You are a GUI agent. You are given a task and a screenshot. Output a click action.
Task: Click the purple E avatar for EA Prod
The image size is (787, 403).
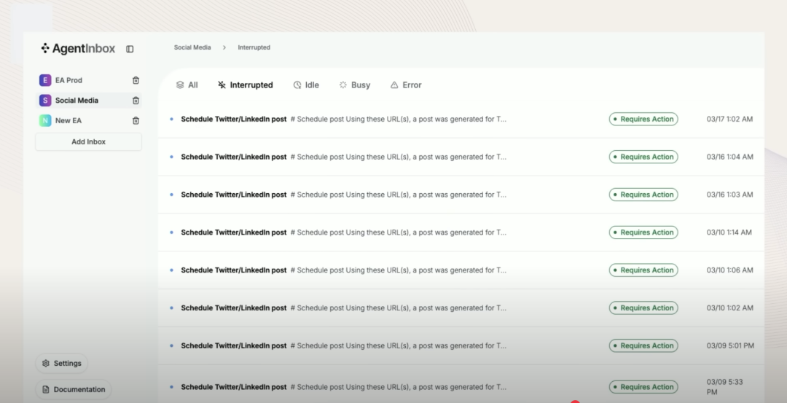[45, 80]
